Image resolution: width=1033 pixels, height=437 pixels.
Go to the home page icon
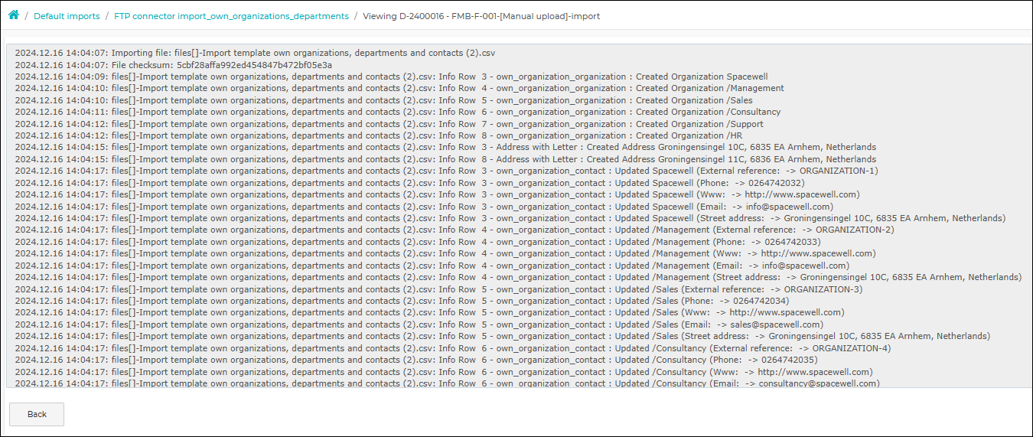pyautogui.click(x=14, y=15)
